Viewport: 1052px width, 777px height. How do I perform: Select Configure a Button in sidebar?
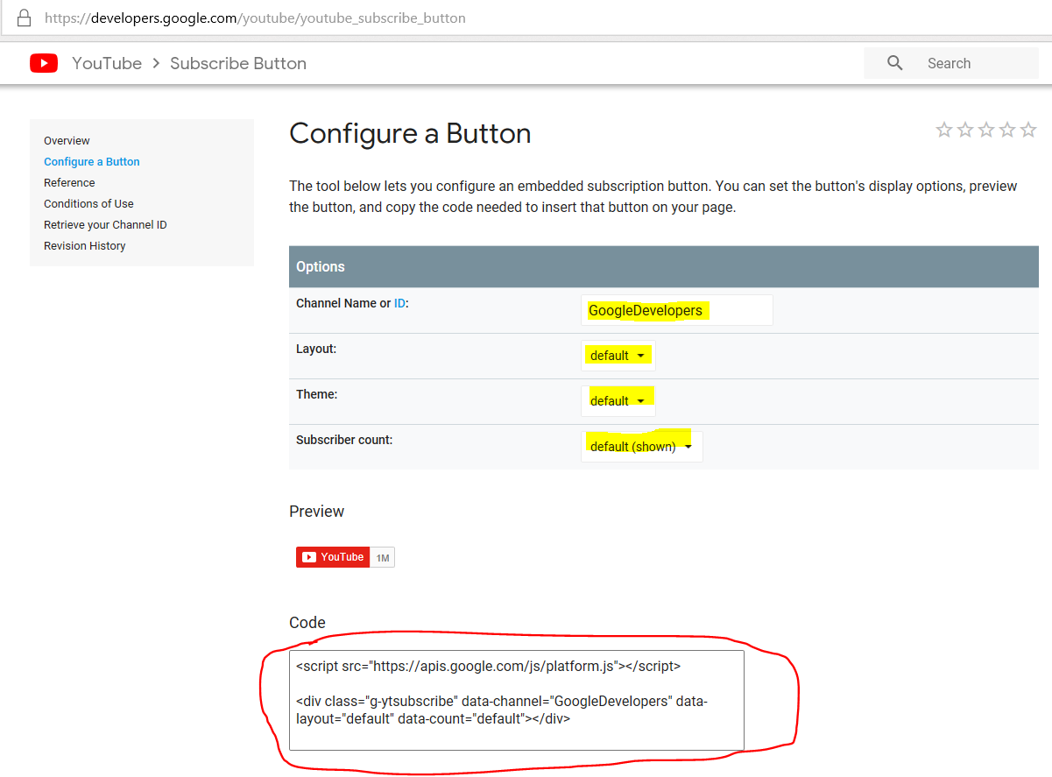tap(92, 162)
